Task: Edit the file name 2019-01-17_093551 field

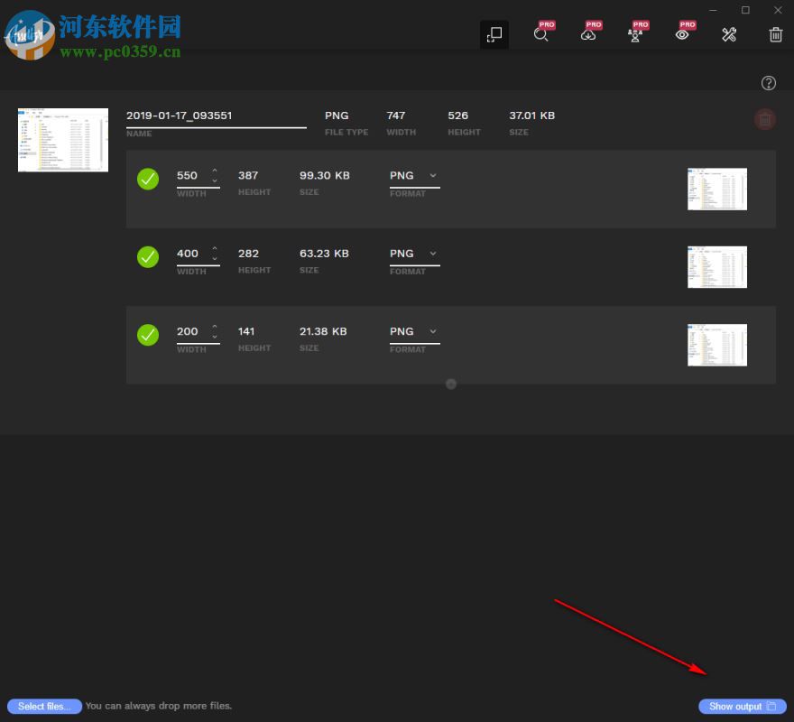Action: [217, 116]
